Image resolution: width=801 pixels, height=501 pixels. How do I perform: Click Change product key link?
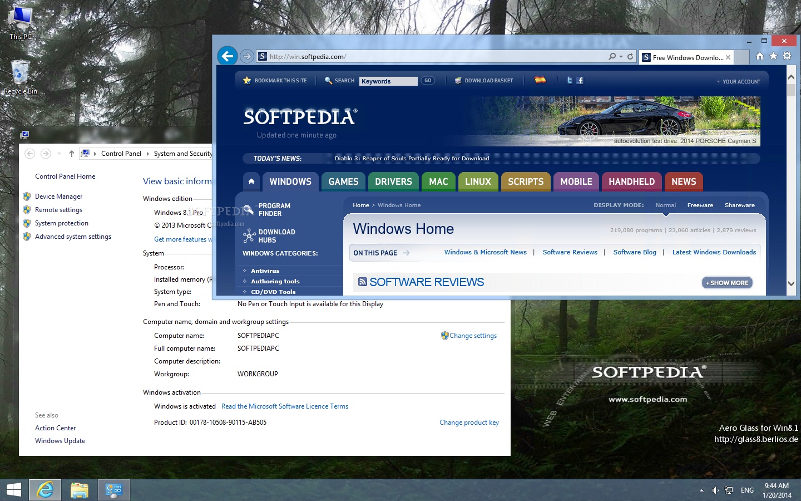(x=469, y=423)
